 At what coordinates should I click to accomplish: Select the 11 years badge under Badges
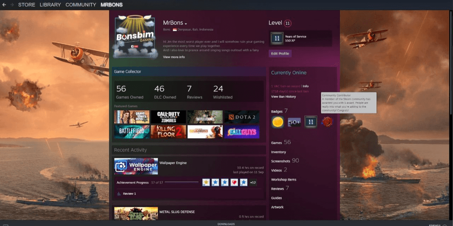coord(310,122)
